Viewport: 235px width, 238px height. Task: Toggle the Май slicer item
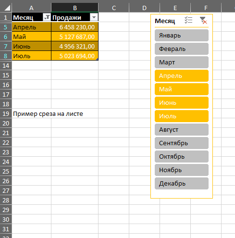pyautogui.click(x=182, y=89)
